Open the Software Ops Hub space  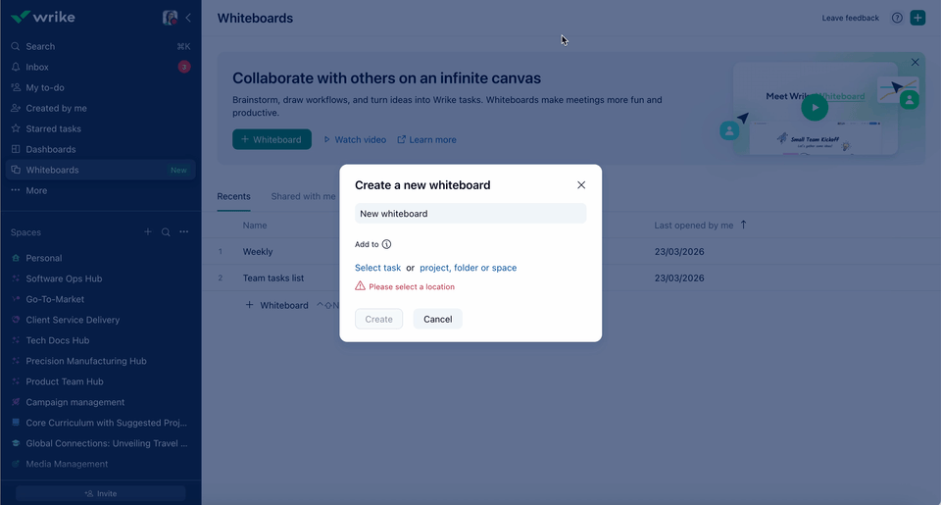tap(64, 278)
